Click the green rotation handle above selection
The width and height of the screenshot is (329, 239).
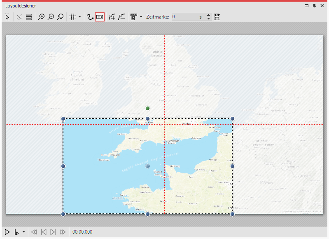147,108
